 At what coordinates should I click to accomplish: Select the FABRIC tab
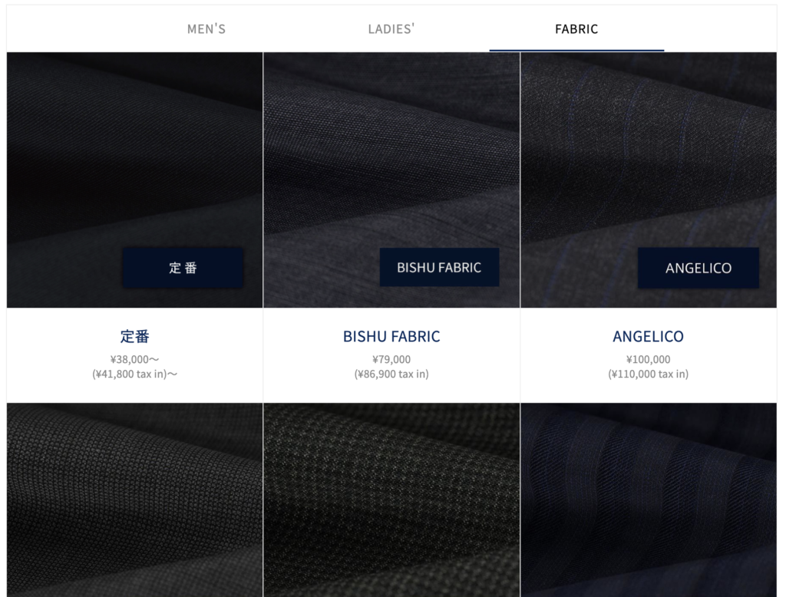tap(576, 29)
